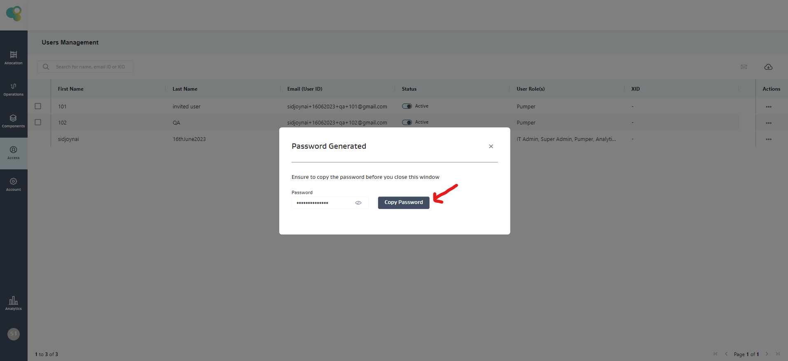
Task: Click the Copy Password button
Action: (x=403, y=202)
